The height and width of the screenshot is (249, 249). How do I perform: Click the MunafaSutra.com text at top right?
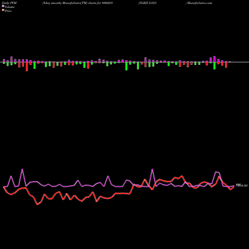[200, 3]
